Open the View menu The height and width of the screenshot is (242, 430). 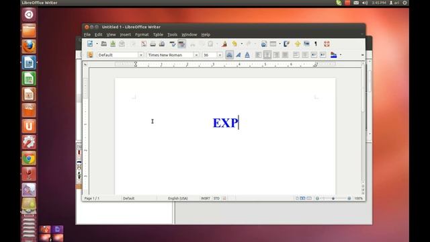pos(111,34)
